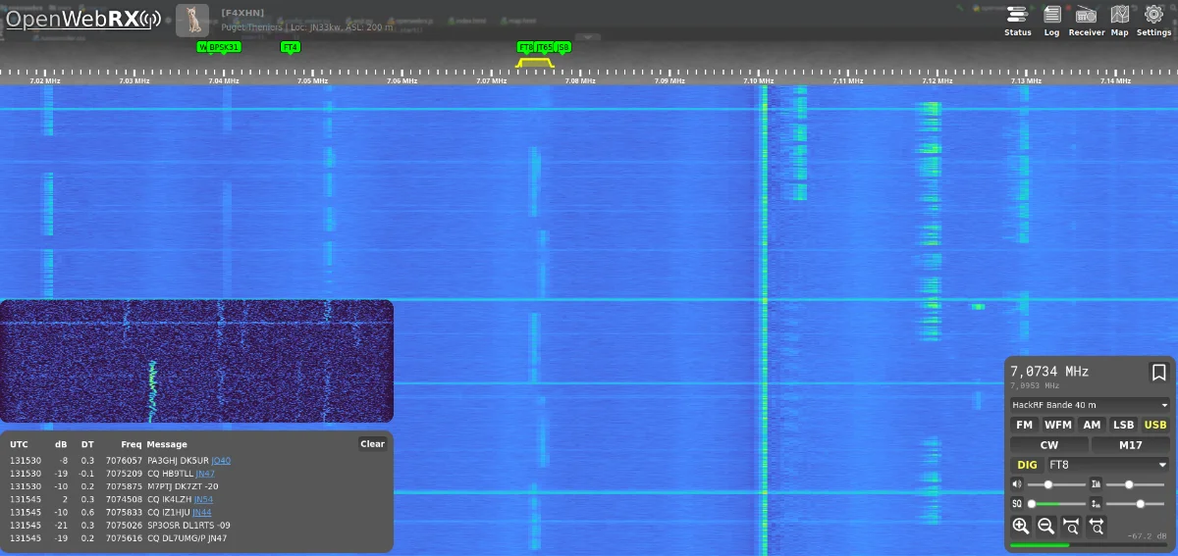This screenshot has width=1178, height=556.
Task: Select AM modulation
Action: [x=1091, y=425]
